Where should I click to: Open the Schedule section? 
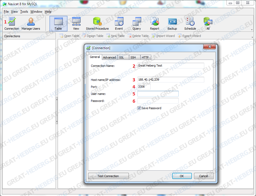pyautogui.click(x=190, y=24)
